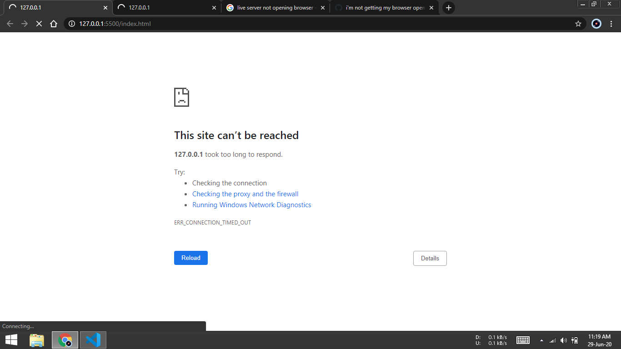The height and width of the screenshot is (349, 621).
Task: Open VS Code from the taskbar
Action: (x=93, y=339)
